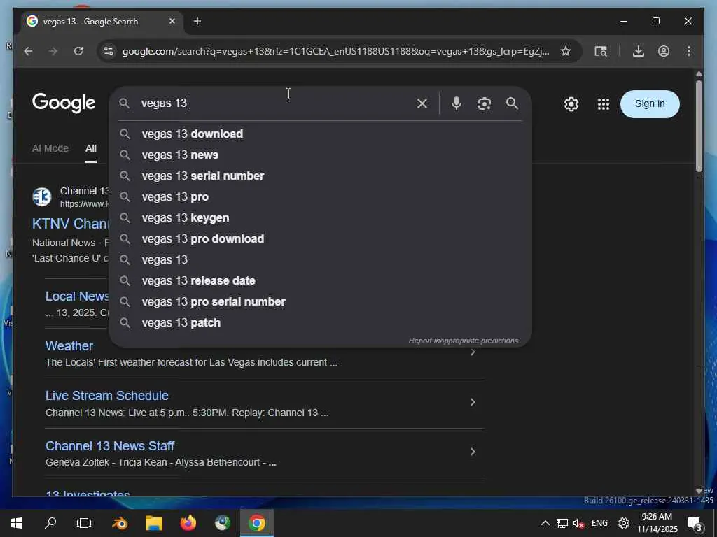Screen dimensions: 717x537
Task: Go back using Chrome's back arrow
Action: 28,51
